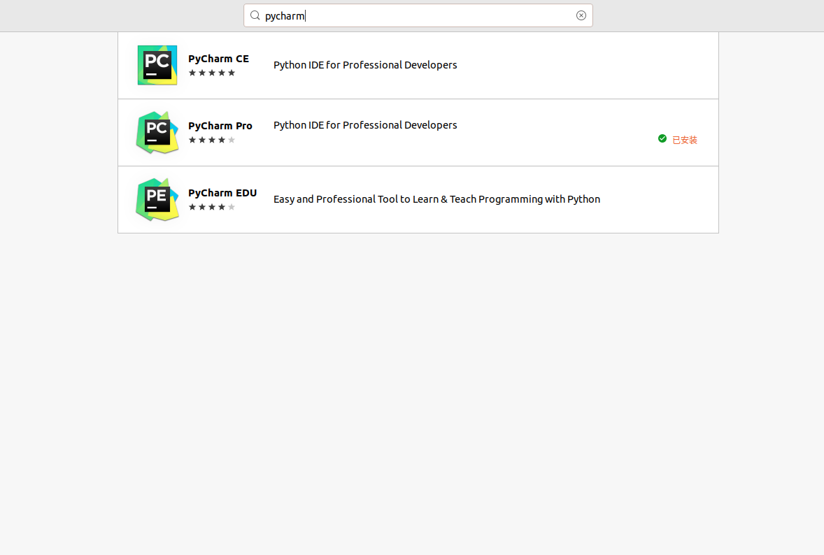Click the PyCharm EDU star rating
The image size is (824, 555).
pyautogui.click(x=212, y=207)
